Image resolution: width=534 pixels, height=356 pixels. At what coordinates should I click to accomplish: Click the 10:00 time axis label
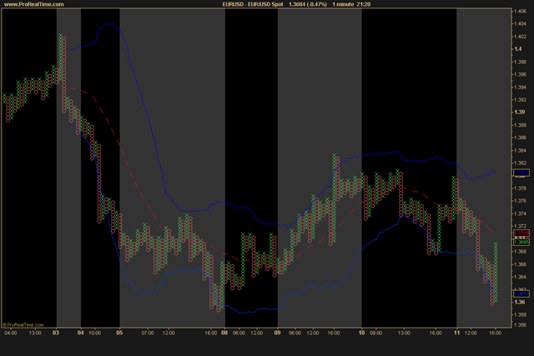coord(94,333)
